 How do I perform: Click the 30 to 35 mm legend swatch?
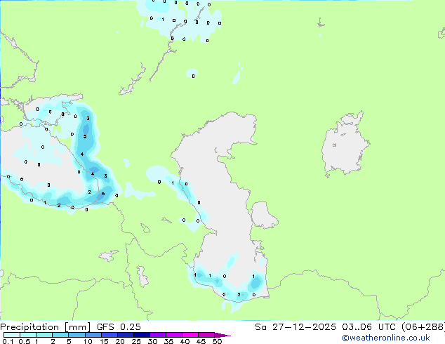tap(158, 335)
